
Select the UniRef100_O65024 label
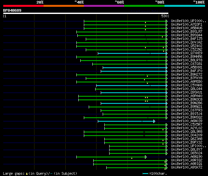[187, 153]
